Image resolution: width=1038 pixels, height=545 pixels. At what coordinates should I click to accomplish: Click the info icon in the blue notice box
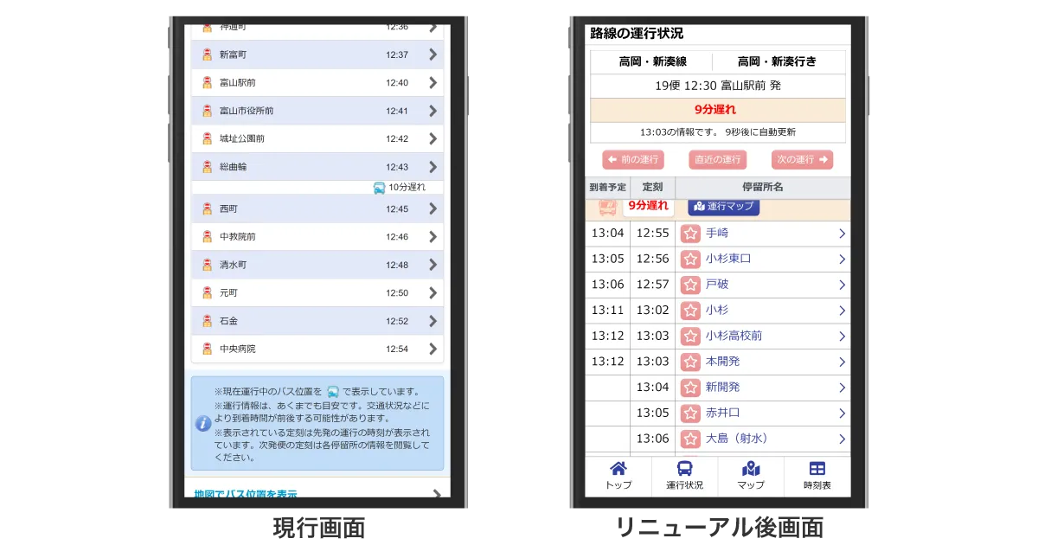[x=203, y=423]
